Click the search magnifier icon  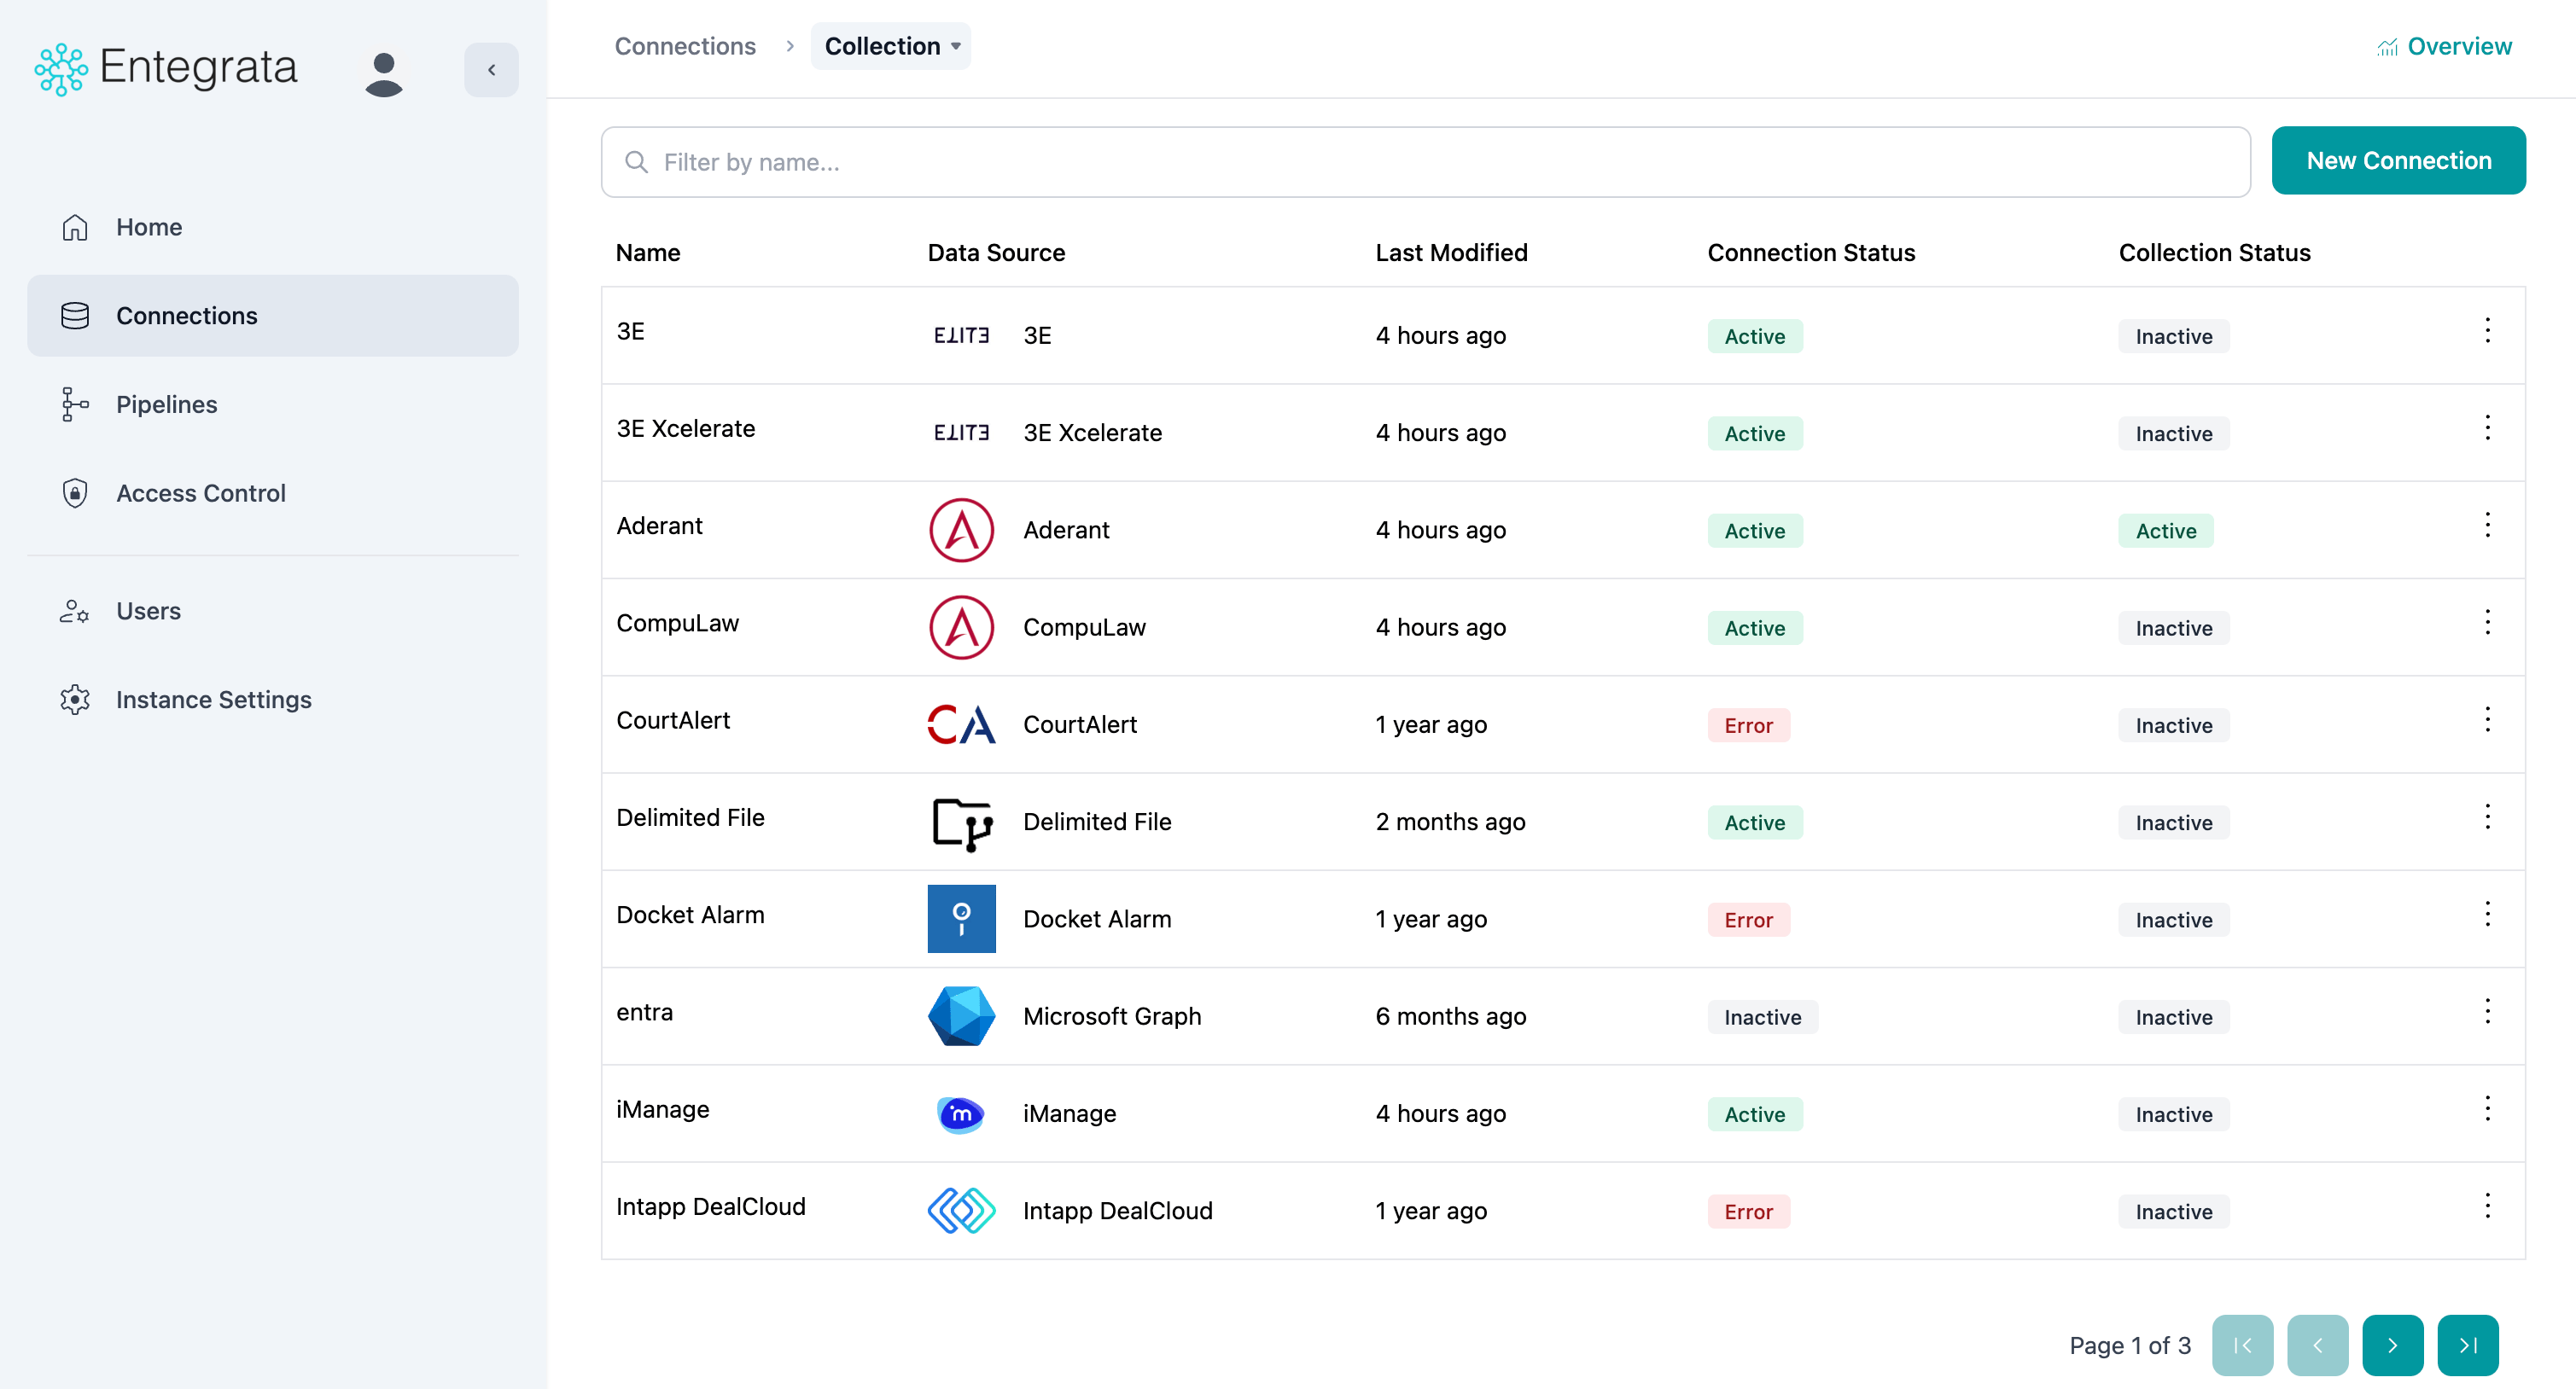(x=636, y=162)
